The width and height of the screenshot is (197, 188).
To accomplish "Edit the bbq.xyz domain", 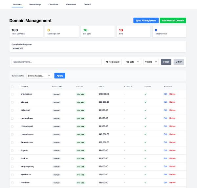I will point(165,102).
